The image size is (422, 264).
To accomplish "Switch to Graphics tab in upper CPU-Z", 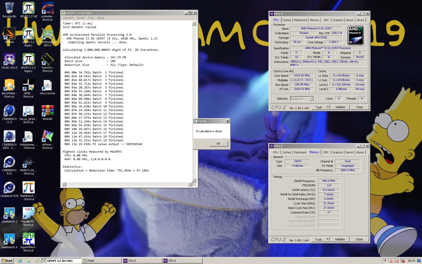I will (338, 20).
